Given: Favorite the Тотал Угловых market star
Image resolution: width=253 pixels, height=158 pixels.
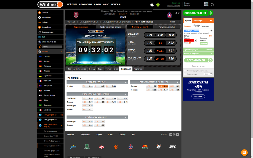Looking at the screenshot, I should [x=178, y=82].
